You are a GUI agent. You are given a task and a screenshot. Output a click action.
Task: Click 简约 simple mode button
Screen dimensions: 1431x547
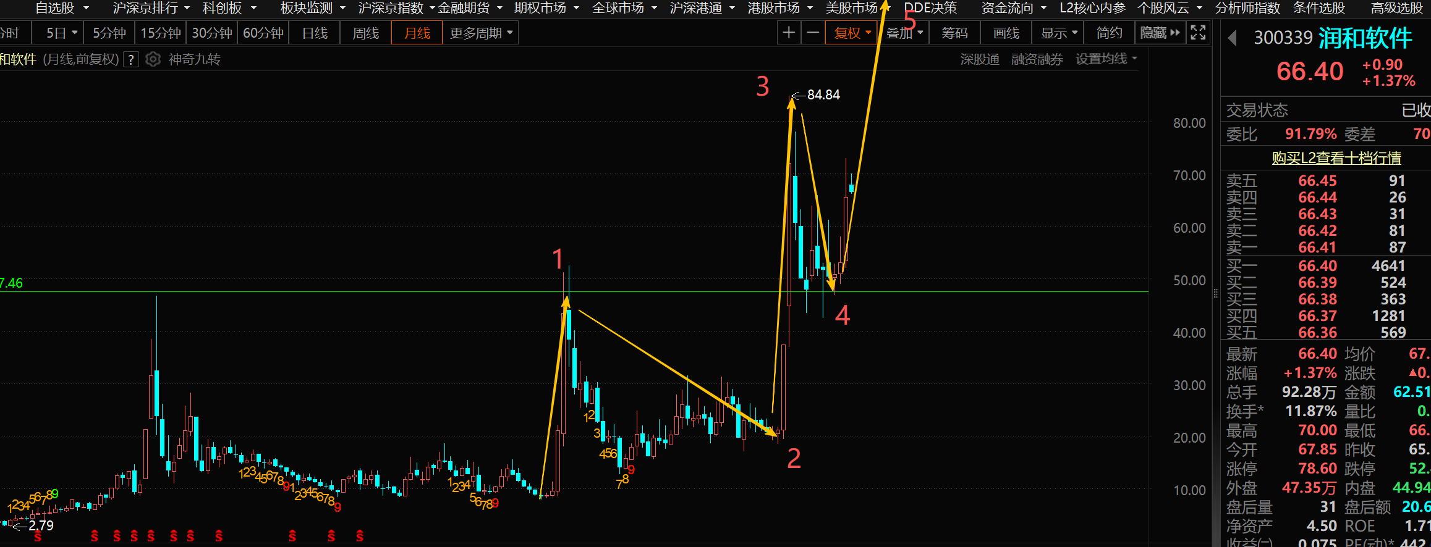click(x=1109, y=33)
